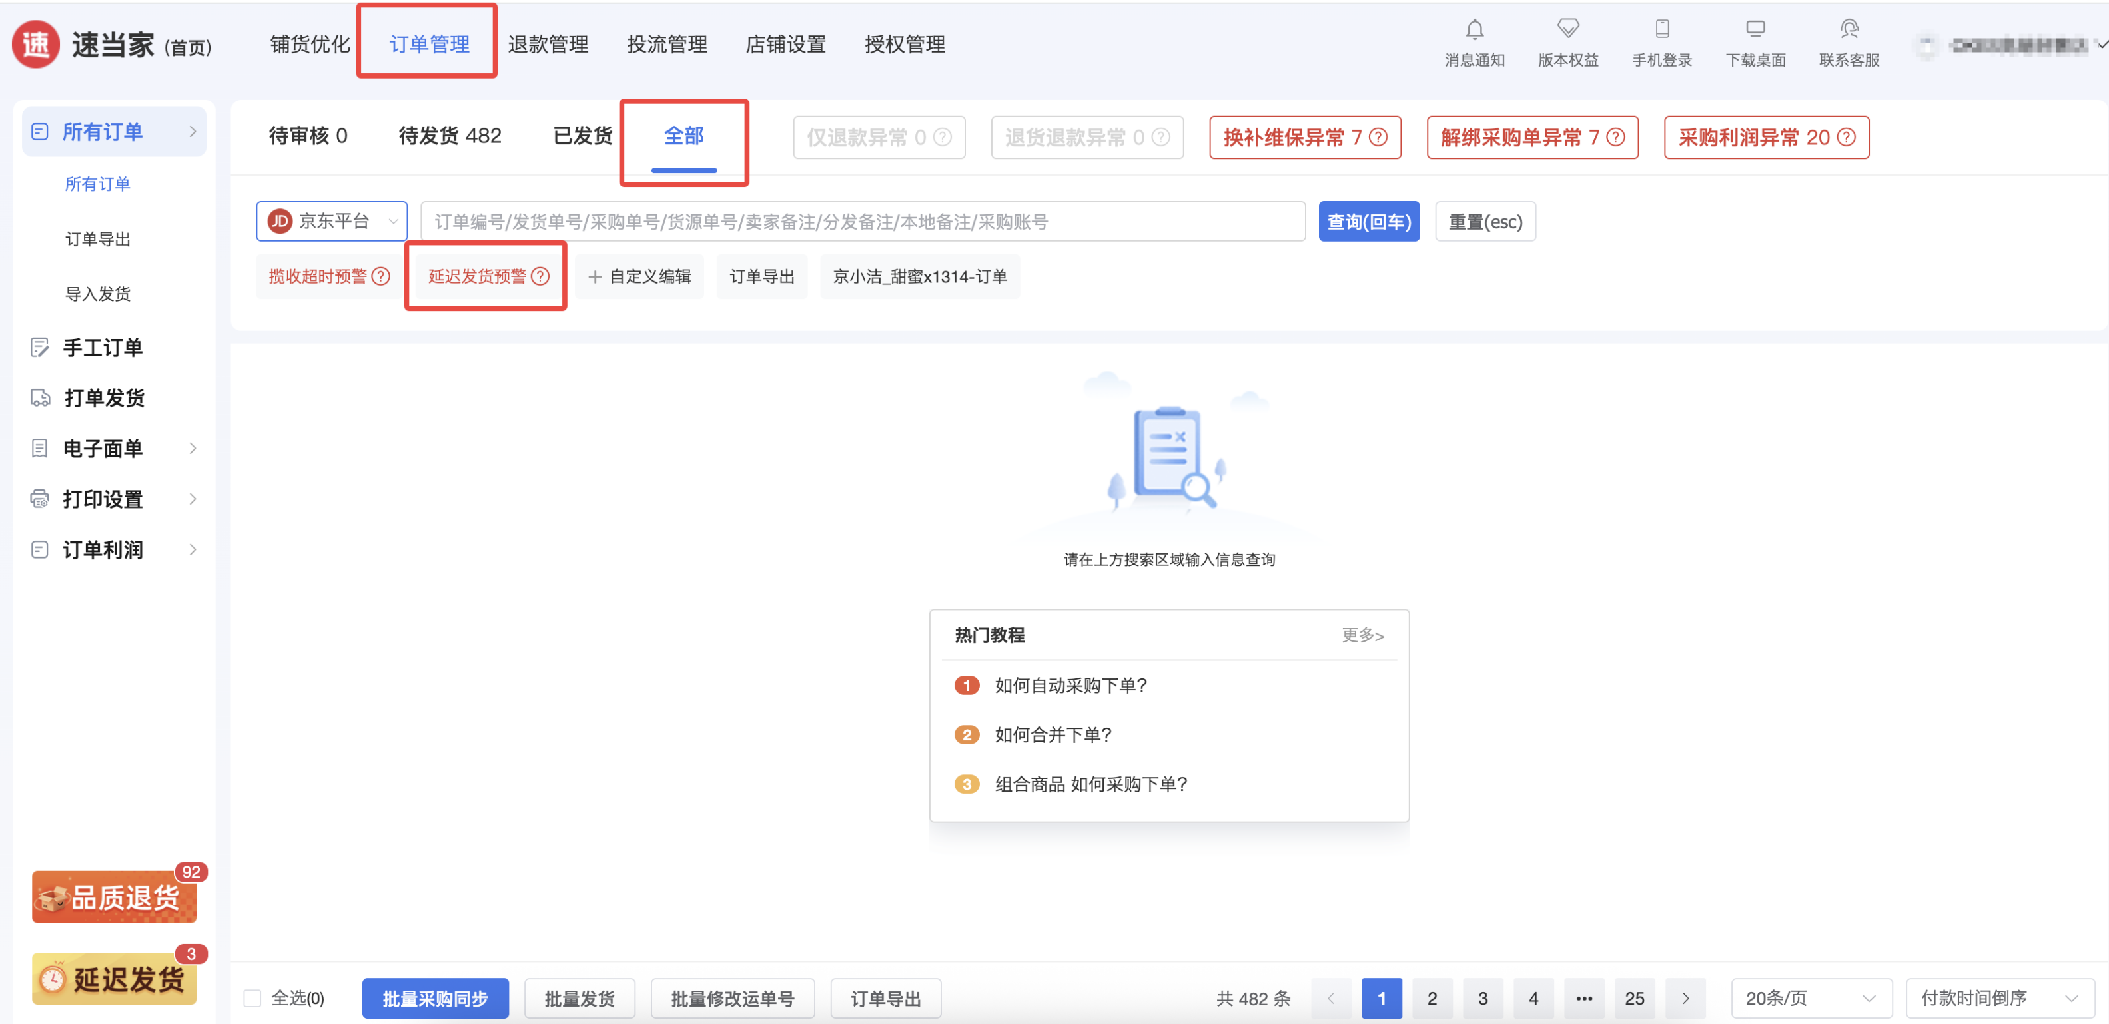The image size is (2109, 1024).
Task: Open the 京东平台 platform dropdown
Action: pyautogui.click(x=332, y=222)
